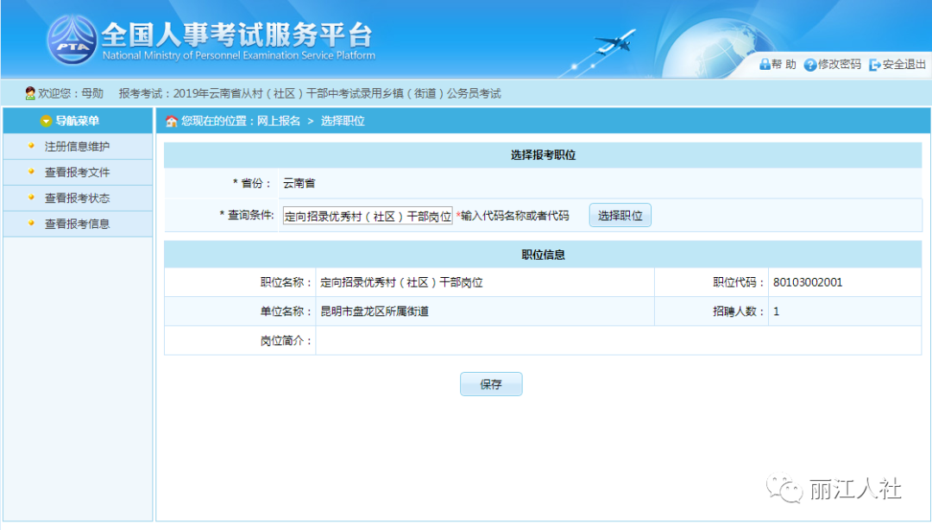Click the help lock icon

[765, 64]
